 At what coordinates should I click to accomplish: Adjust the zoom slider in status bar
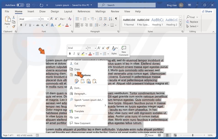[193, 135]
